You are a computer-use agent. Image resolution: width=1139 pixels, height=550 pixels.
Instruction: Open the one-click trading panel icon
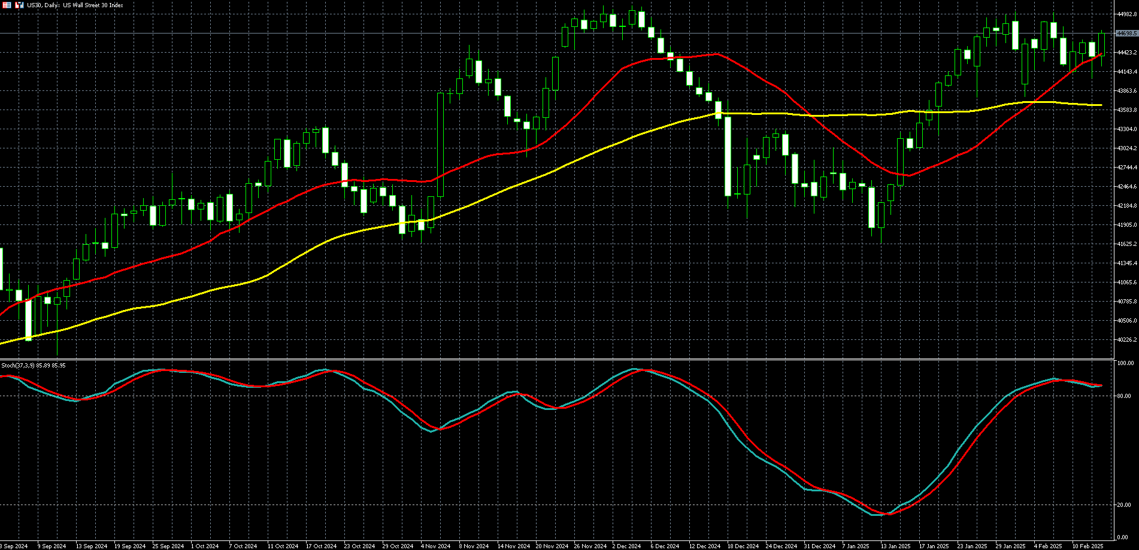7,5
